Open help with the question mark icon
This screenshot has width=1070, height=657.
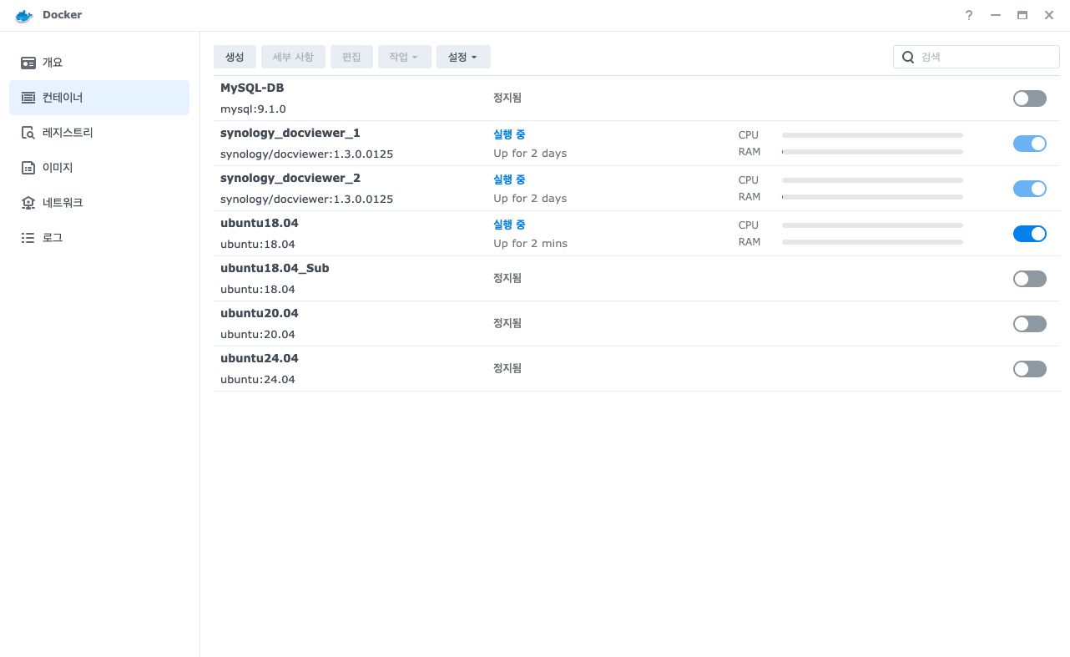coord(969,15)
